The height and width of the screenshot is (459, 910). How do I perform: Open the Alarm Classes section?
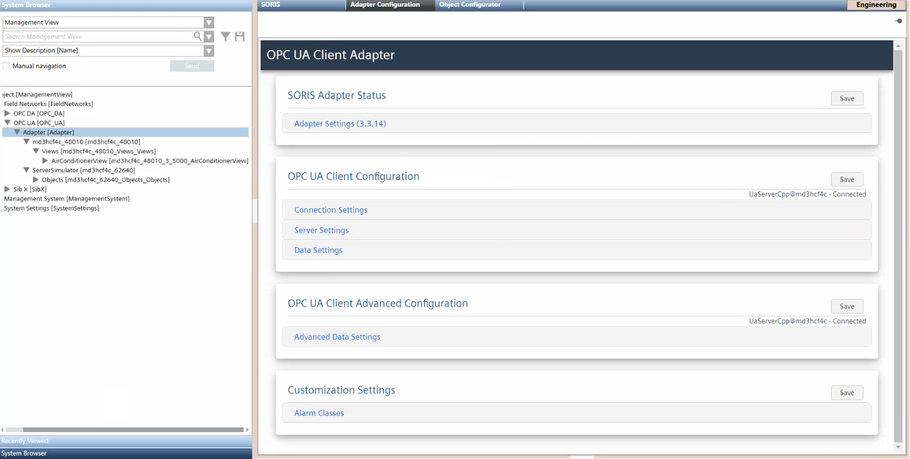(319, 413)
